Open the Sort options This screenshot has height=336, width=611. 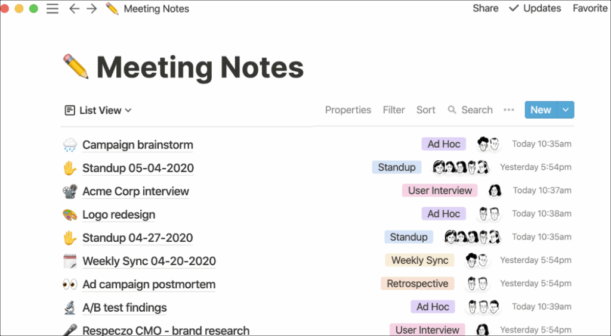point(426,110)
